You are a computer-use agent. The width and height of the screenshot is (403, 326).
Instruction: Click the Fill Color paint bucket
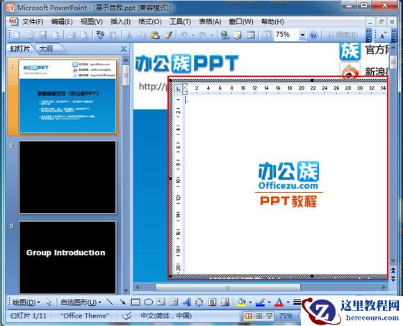(x=242, y=302)
